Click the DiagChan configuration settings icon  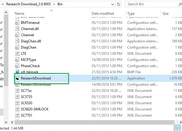[17, 47]
